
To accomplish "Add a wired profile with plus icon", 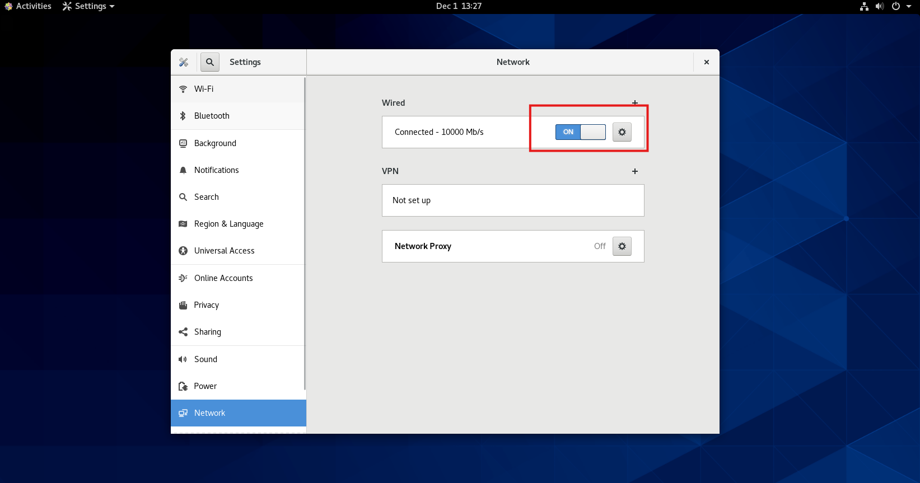I will click(x=634, y=102).
